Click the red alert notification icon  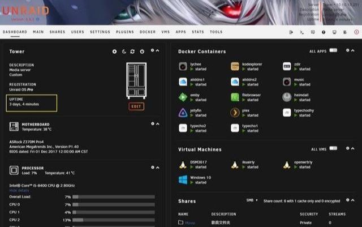(356, 32)
